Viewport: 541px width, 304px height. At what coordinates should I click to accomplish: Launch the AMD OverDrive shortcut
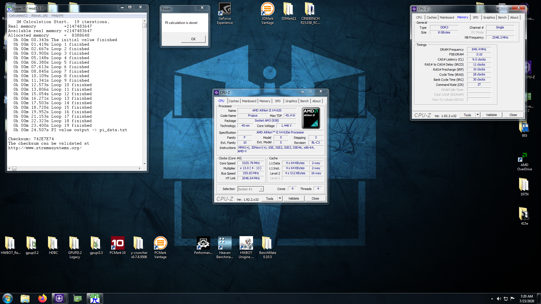click(524, 162)
